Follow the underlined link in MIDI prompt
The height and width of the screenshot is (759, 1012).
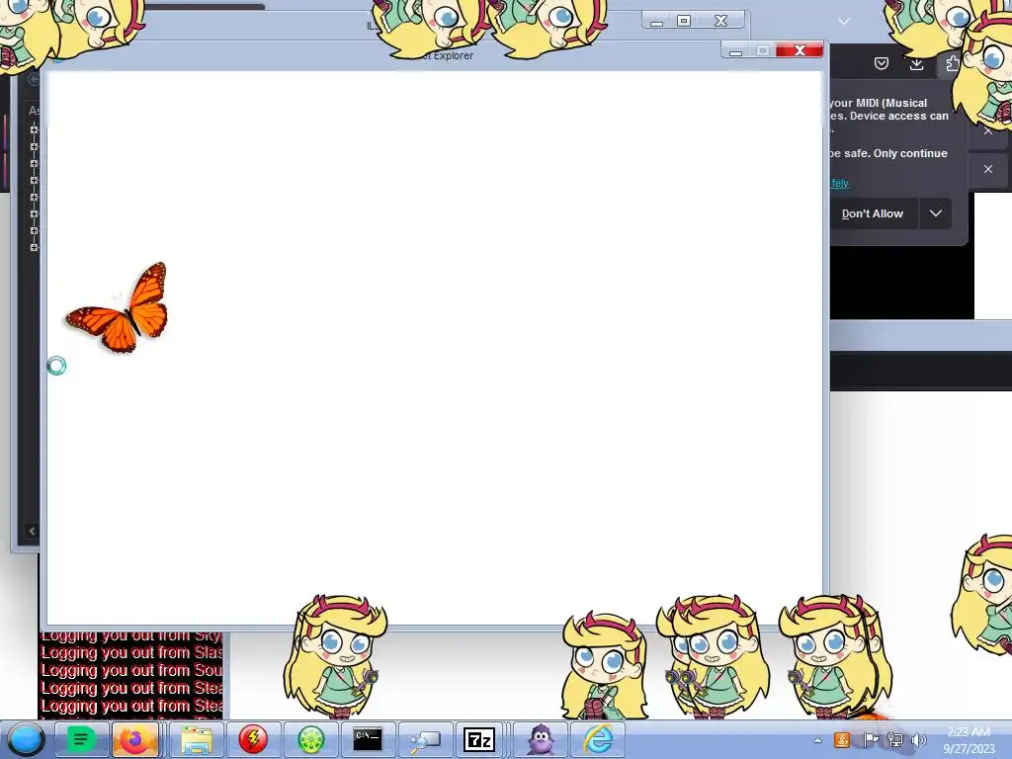tap(840, 183)
